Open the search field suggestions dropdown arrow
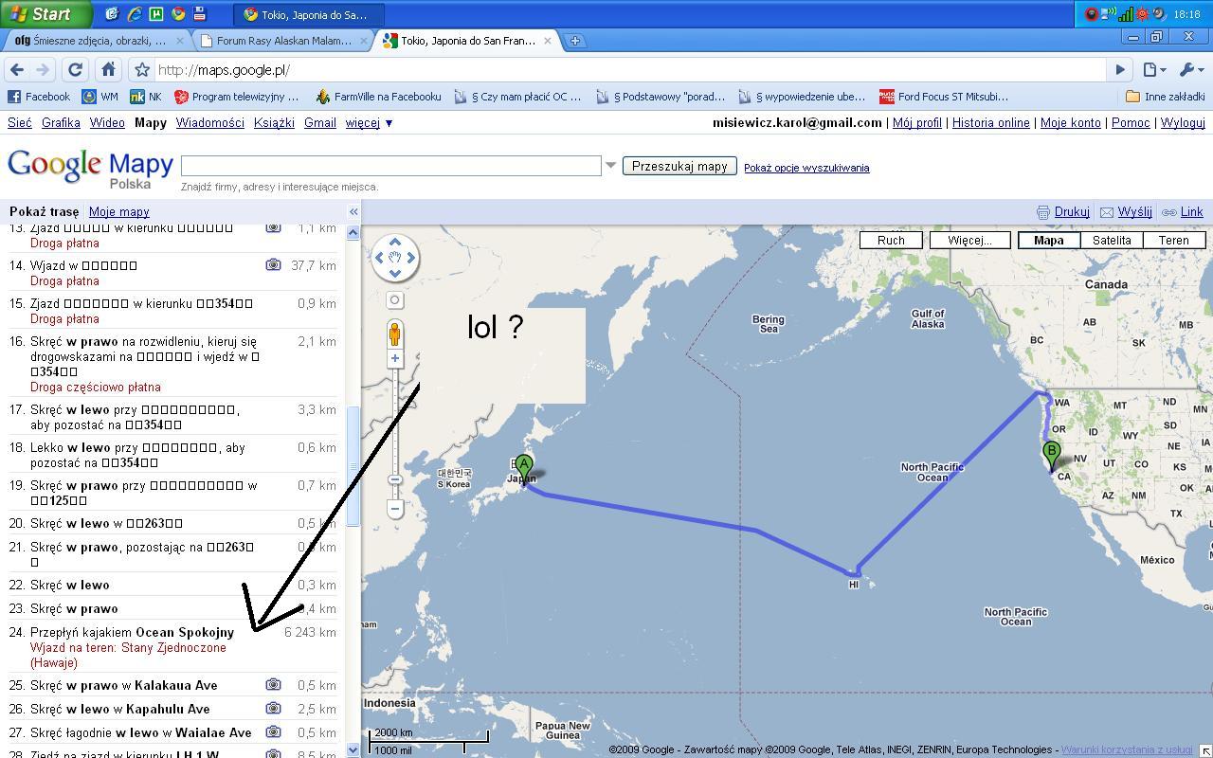The image size is (1213, 758). tap(611, 166)
